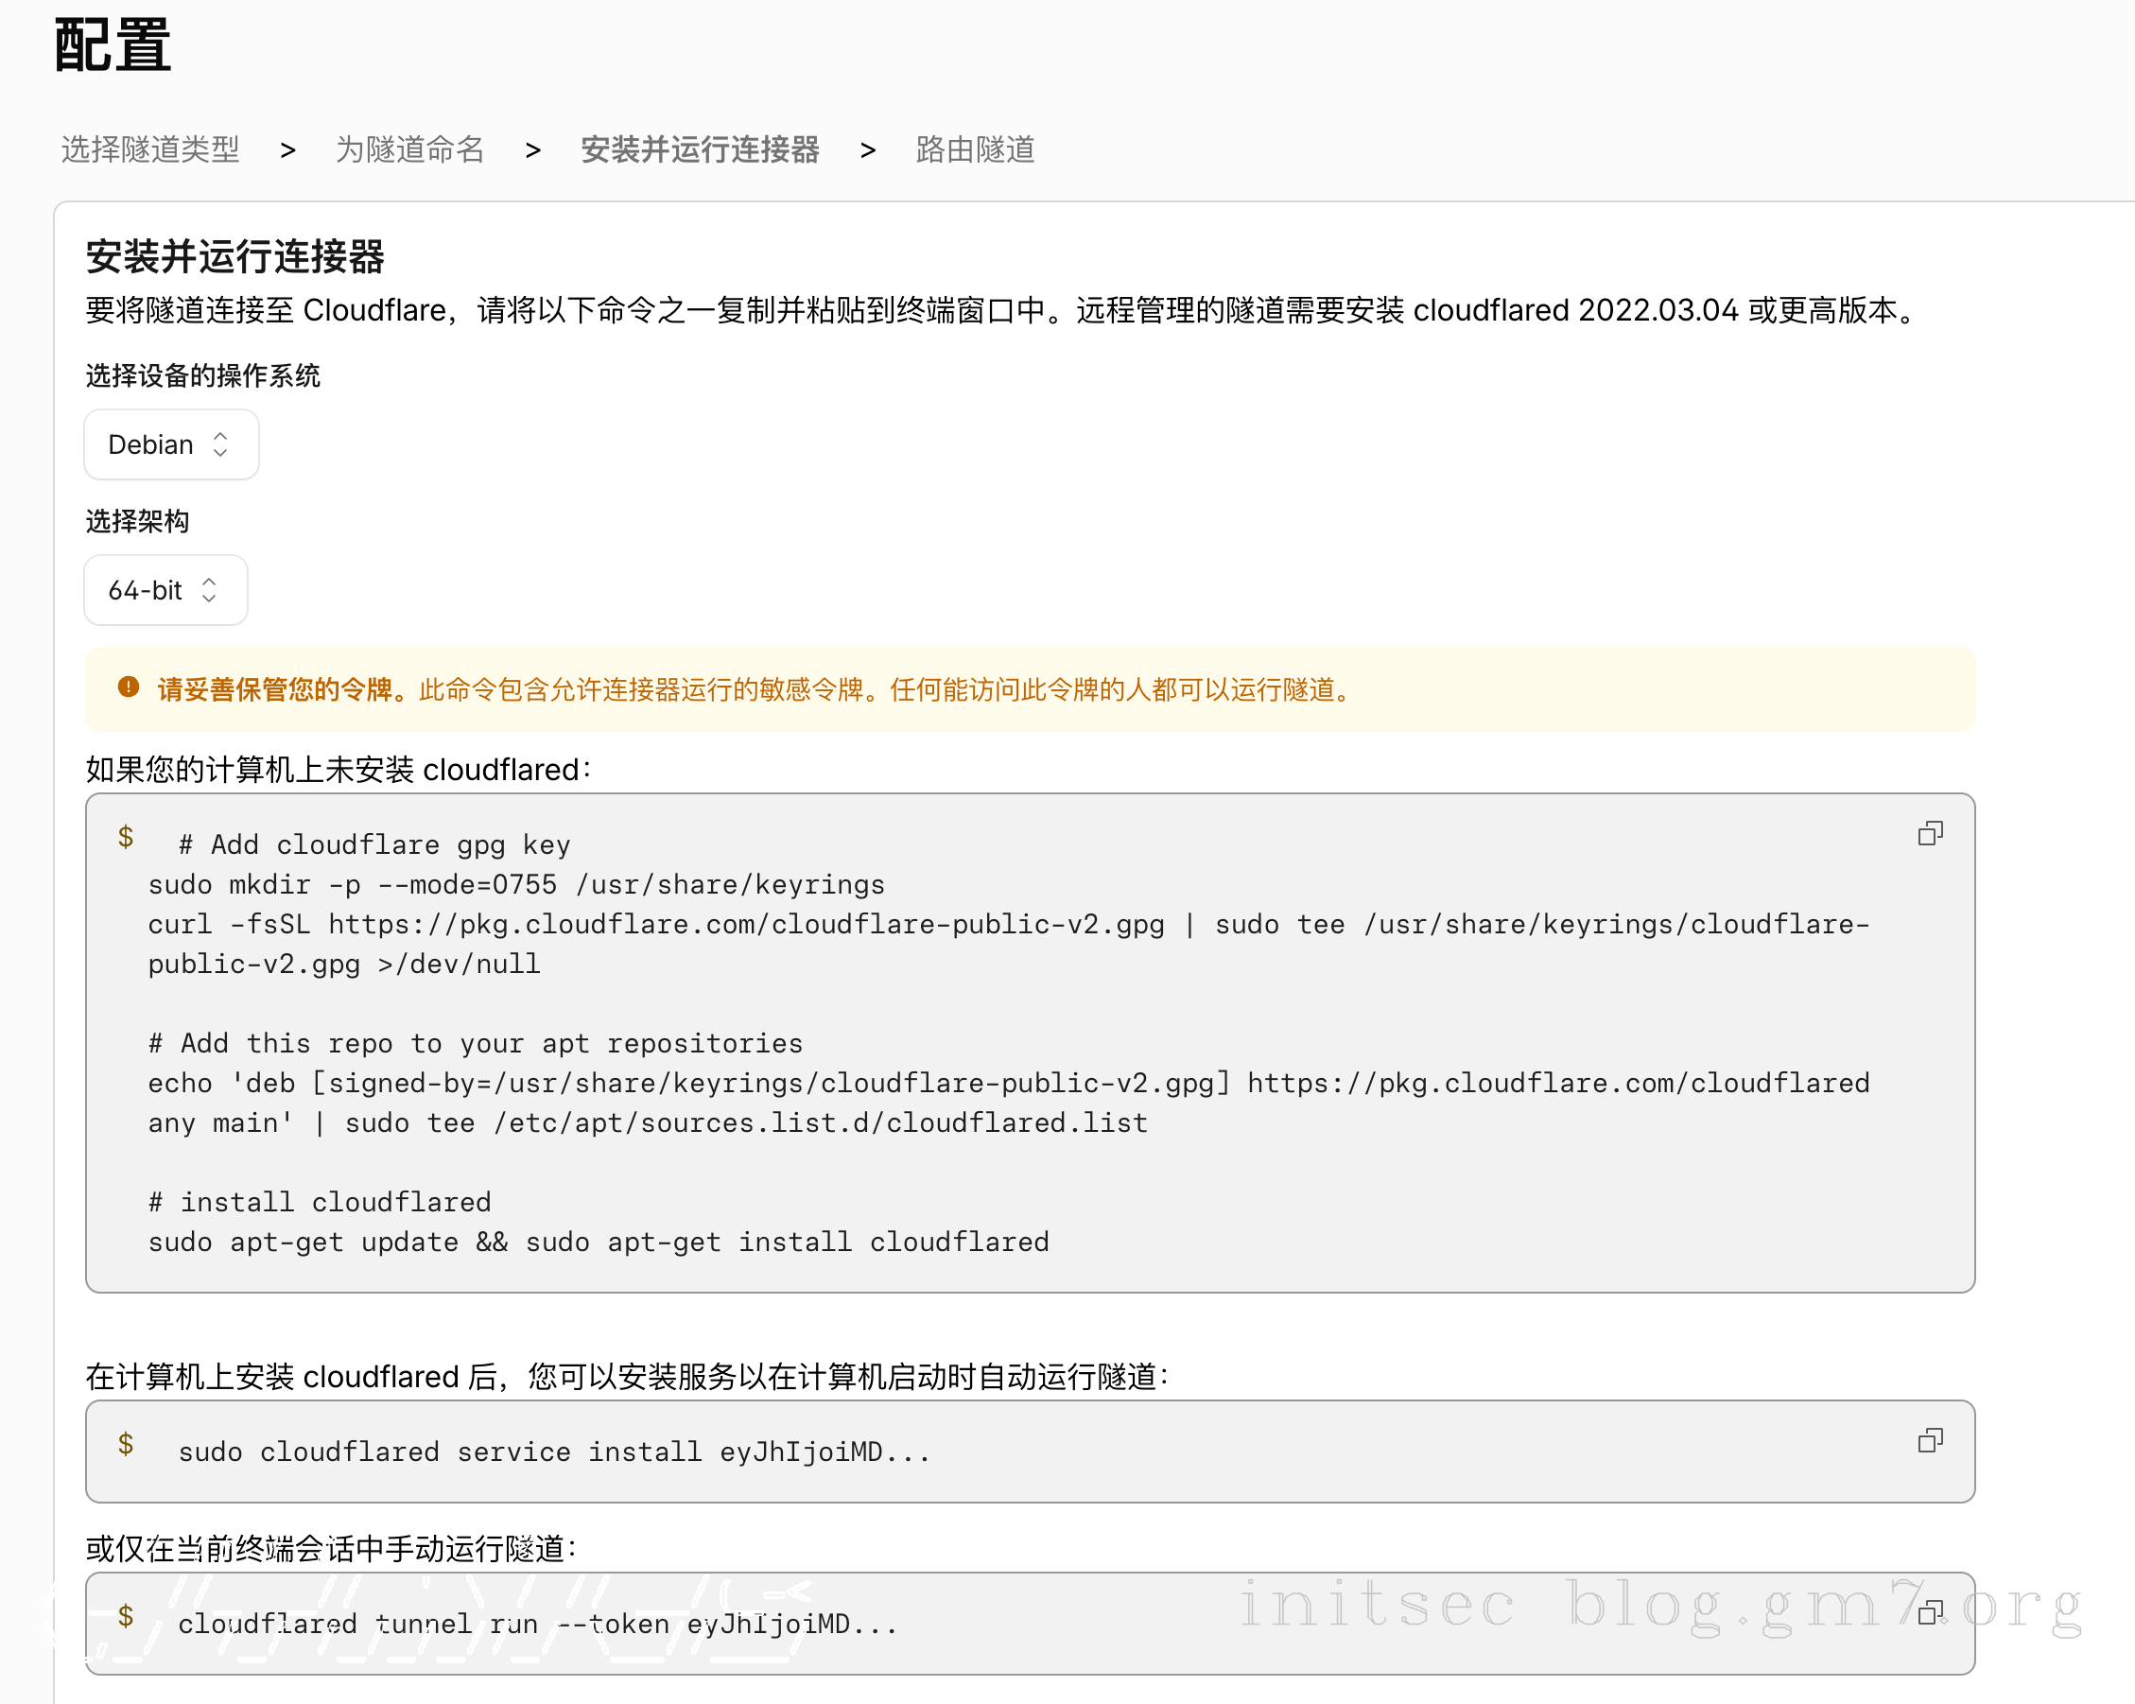Open the Debian operating system dropdown
Viewport: 2135px width, 1704px height.
tap(171, 444)
